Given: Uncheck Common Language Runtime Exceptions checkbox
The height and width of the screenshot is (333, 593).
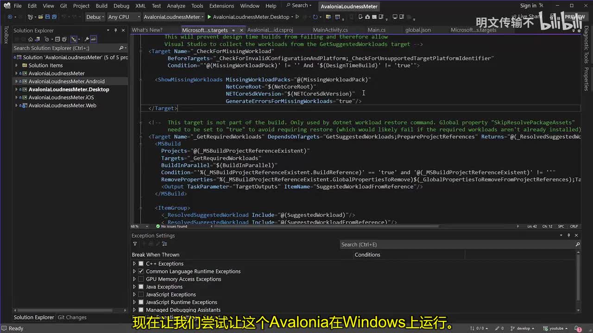Looking at the screenshot, I should click(141, 271).
